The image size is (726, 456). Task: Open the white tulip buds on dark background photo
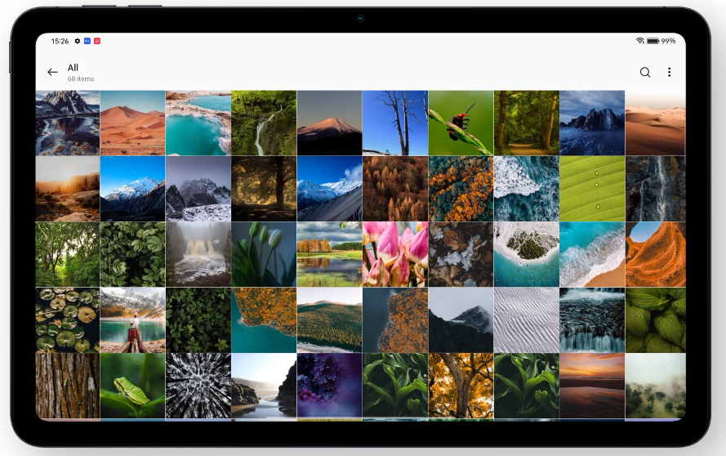[x=264, y=254]
